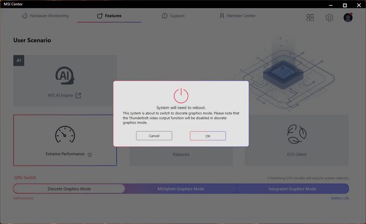The image size is (366, 224).
Task: Select Discrete Graphics Mode
Action: coord(69,188)
